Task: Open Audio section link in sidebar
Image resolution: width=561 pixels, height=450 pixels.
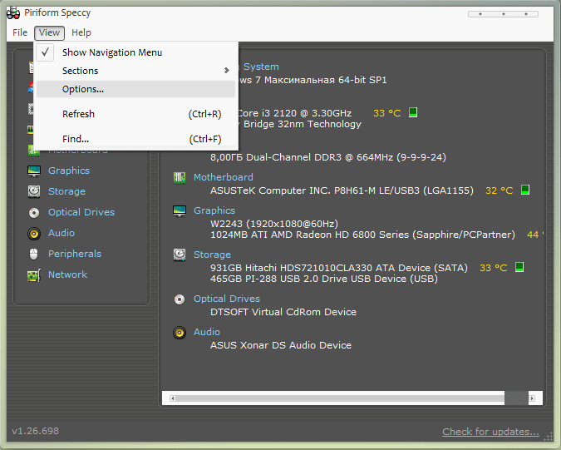Action: pyautogui.click(x=62, y=233)
